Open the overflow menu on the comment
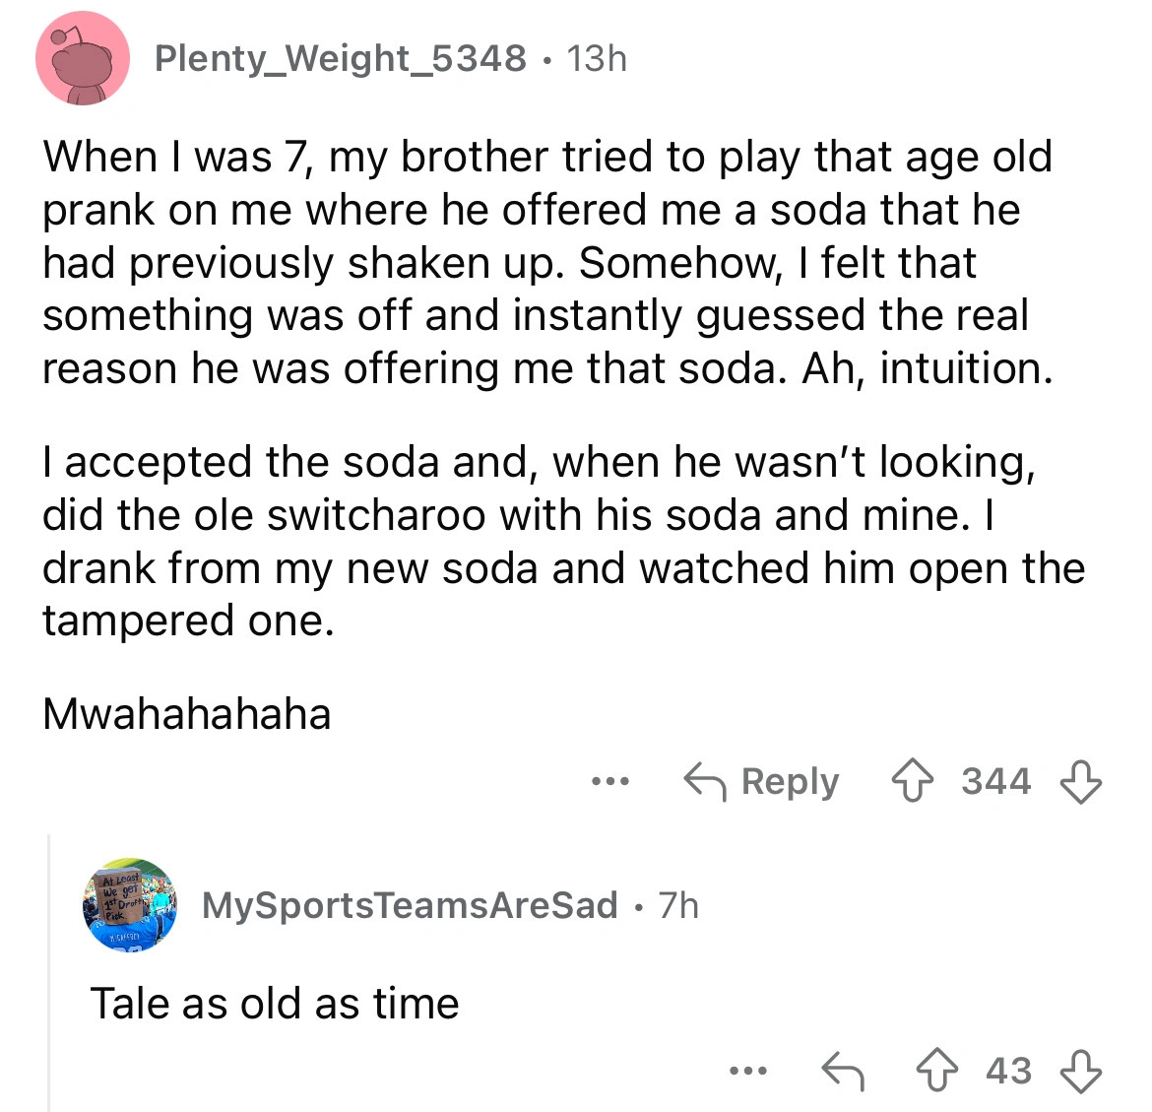The height and width of the screenshot is (1112, 1152). (747, 1071)
